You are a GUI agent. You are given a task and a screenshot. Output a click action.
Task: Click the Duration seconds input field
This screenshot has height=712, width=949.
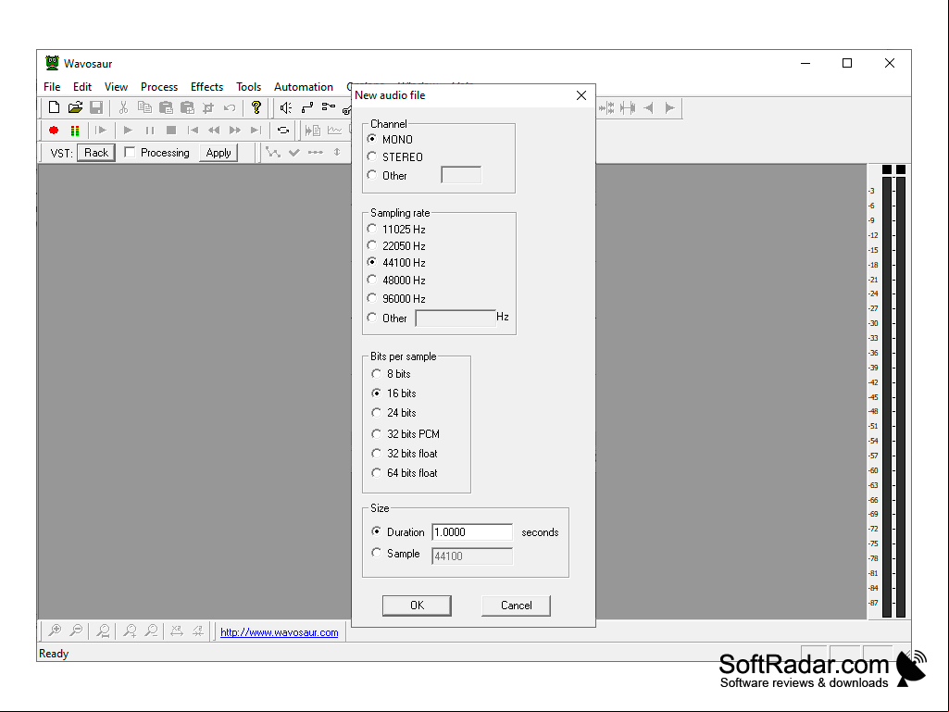coord(472,532)
